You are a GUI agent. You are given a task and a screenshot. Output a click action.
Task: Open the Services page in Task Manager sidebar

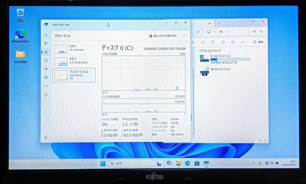pos(46,95)
